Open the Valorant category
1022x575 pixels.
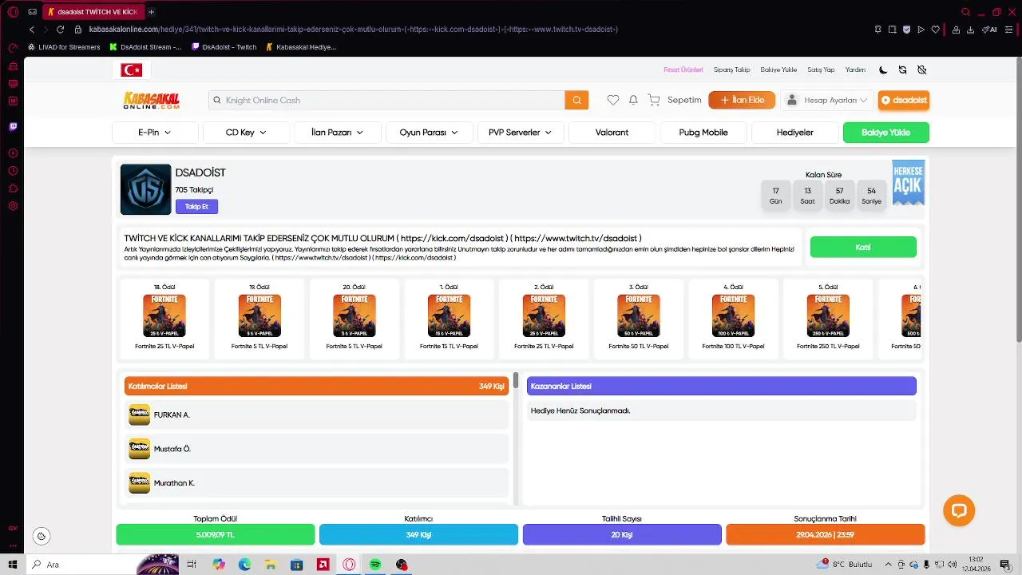click(612, 133)
